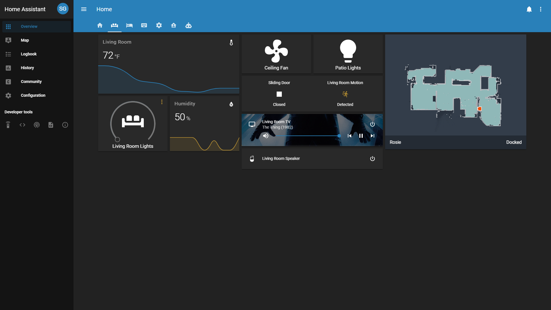This screenshot has height=310, width=551.
Task: Skip to next track on TV
Action: click(x=372, y=136)
